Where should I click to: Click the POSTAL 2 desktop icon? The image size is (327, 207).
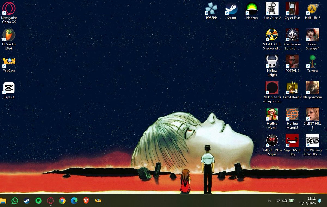[x=292, y=64]
